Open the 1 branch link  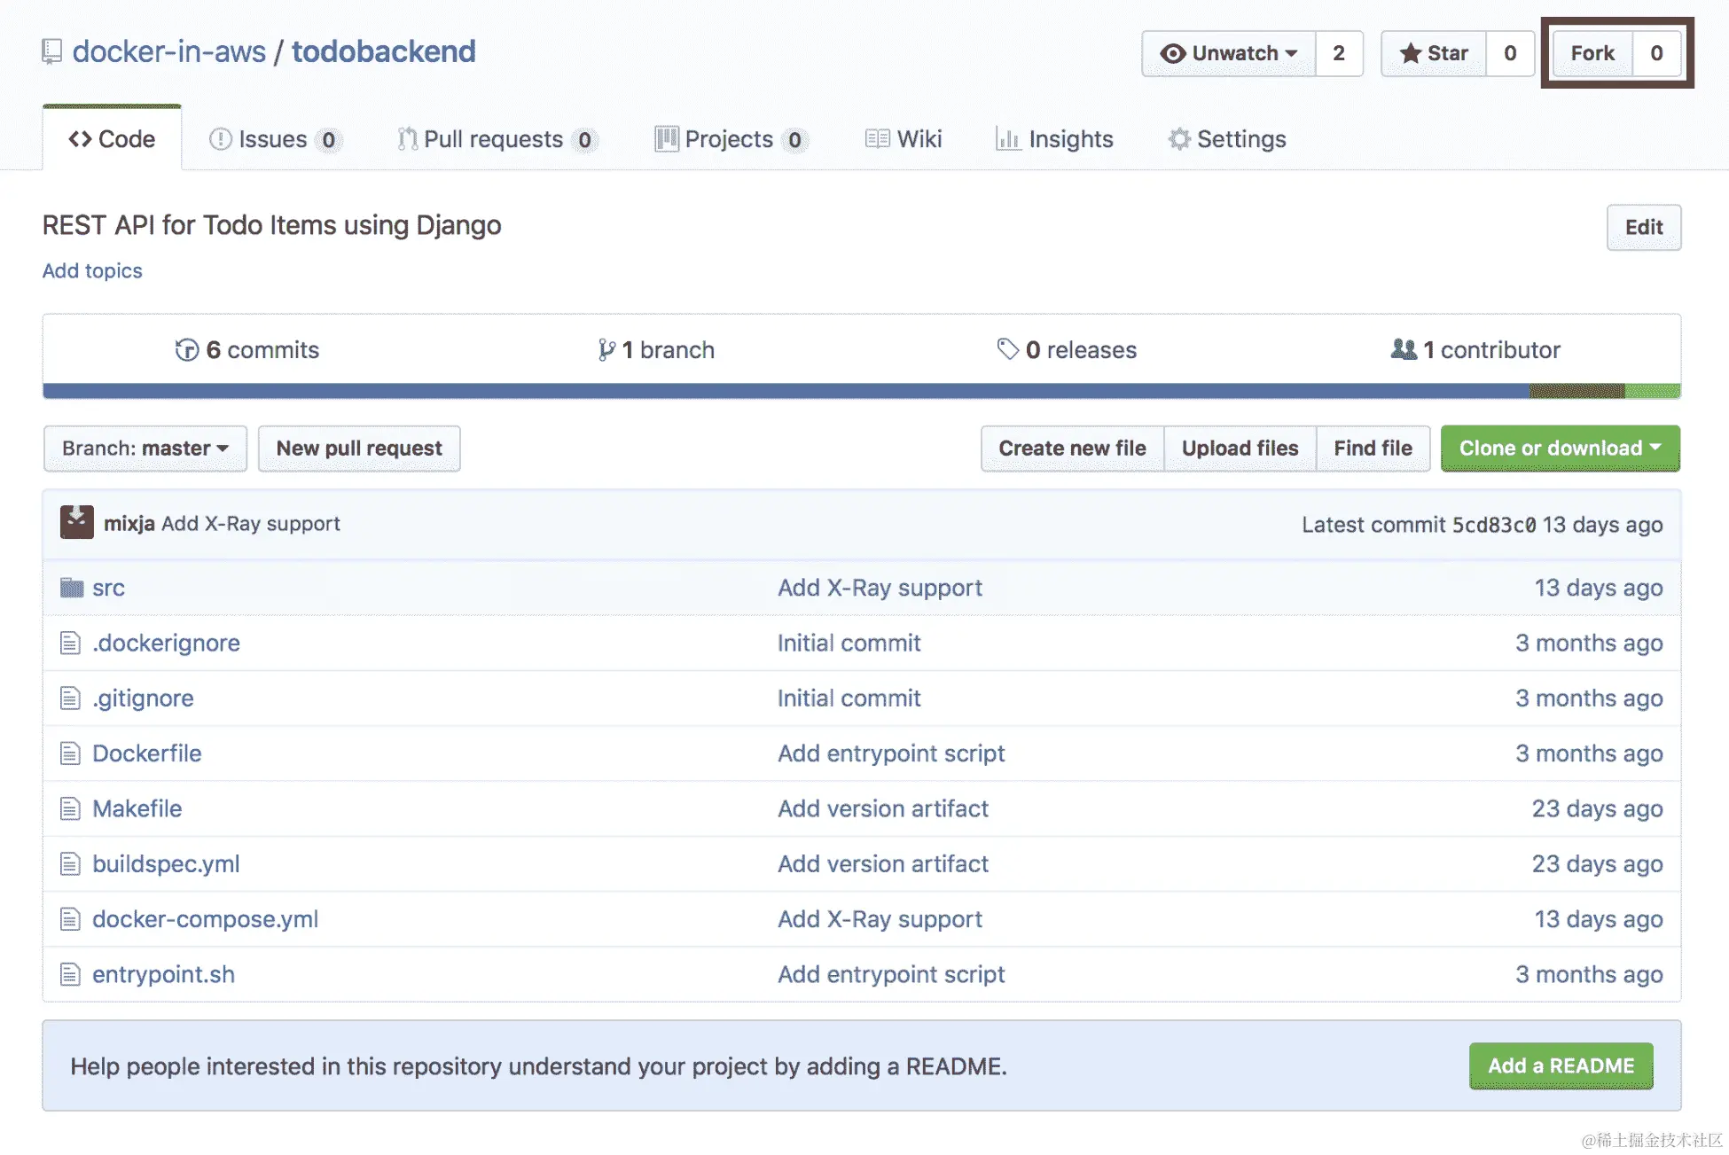656,350
